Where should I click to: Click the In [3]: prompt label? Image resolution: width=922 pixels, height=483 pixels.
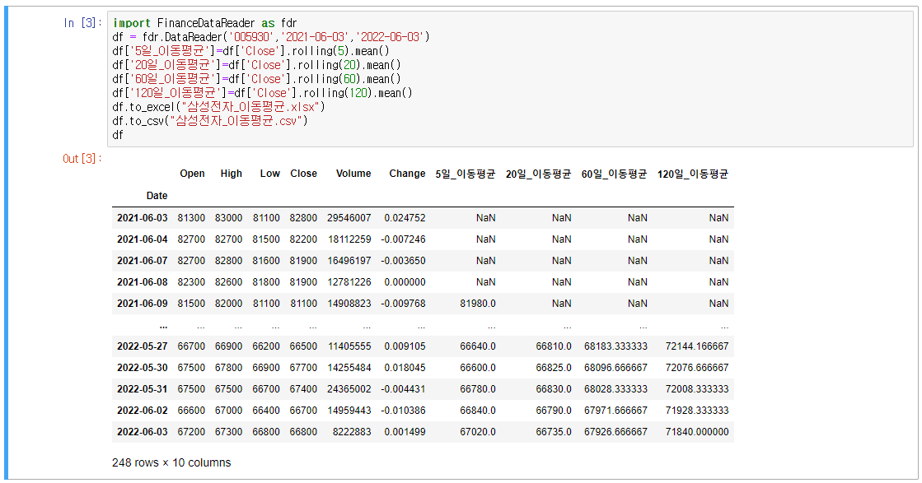click(83, 23)
